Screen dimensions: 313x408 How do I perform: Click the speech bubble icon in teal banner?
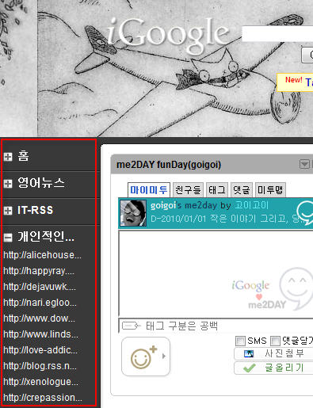point(304,212)
